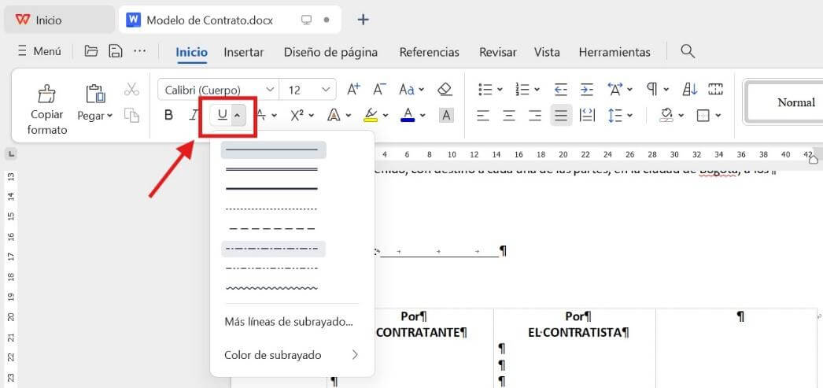The height and width of the screenshot is (388, 823).
Task: Increase font size with the A+ icon
Action: 354,89
